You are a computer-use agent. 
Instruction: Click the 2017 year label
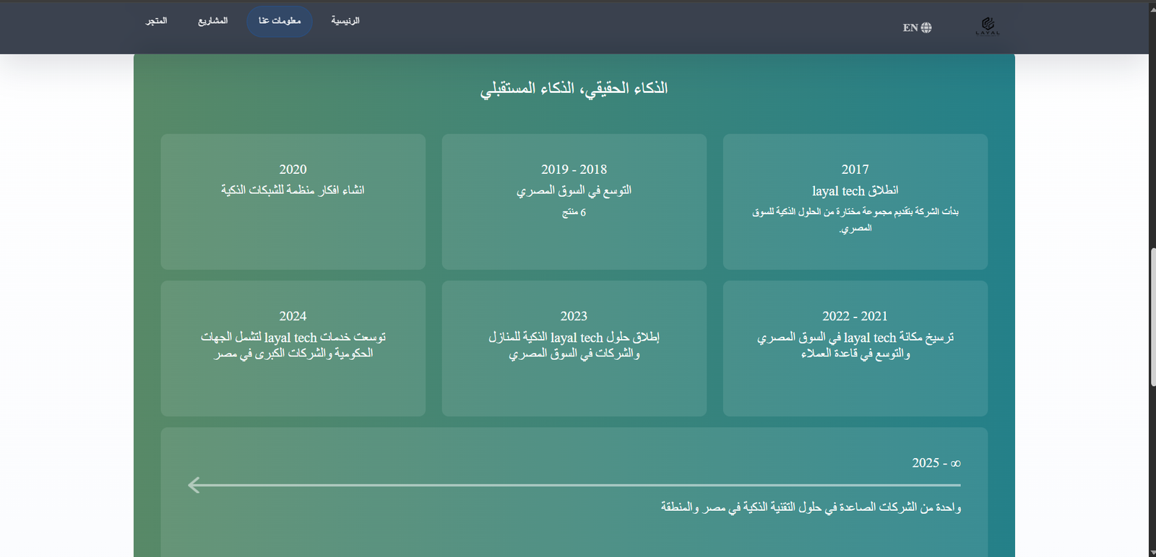(855, 169)
